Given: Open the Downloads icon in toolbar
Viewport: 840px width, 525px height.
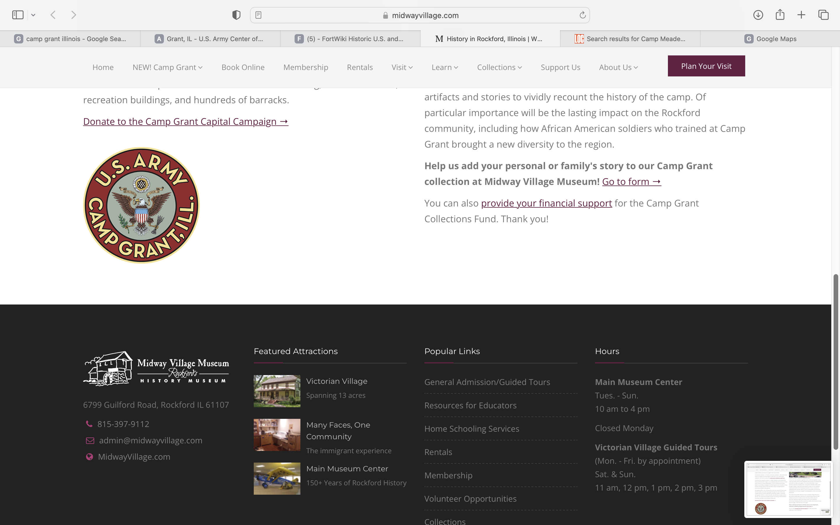Looking at the screenshot, I should (758, 15).
